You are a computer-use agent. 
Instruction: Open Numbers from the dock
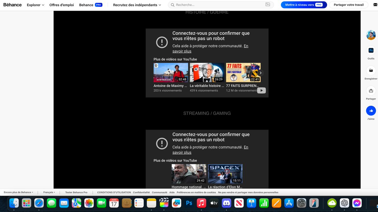264,203
